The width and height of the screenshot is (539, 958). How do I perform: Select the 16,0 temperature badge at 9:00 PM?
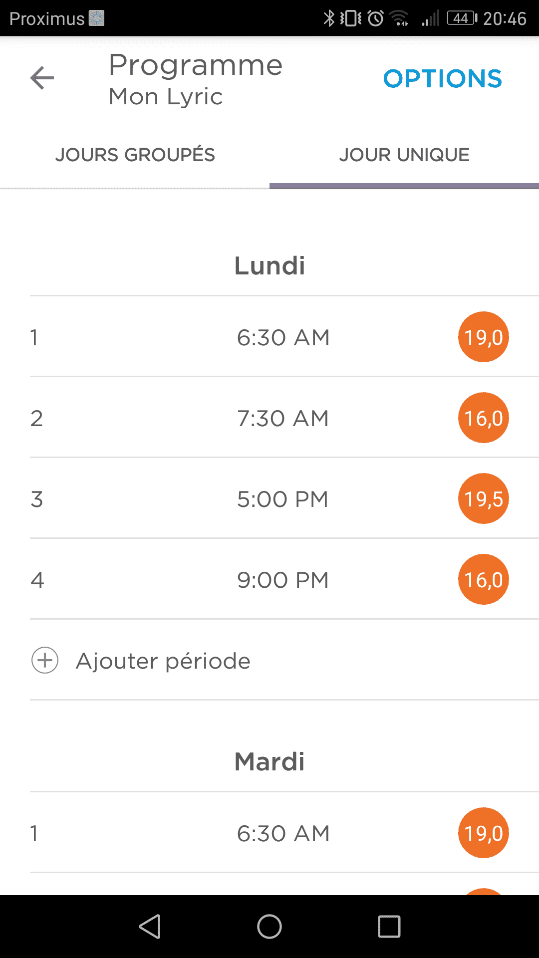coord(484,579)
